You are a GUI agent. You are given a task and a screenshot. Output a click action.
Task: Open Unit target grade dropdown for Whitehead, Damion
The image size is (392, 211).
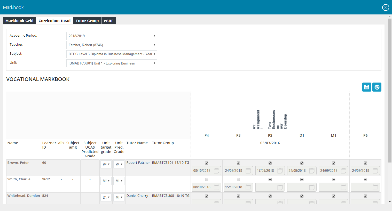[x=106, y=197]
